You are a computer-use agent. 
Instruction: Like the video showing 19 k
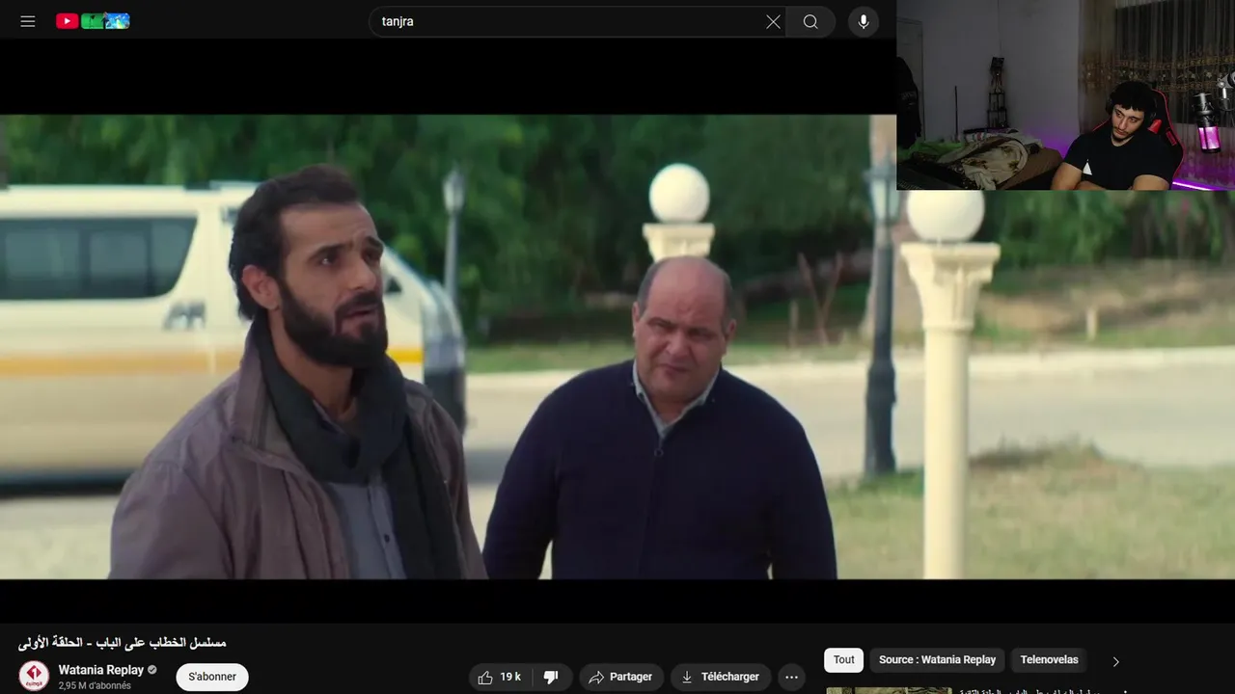[500, 677]
